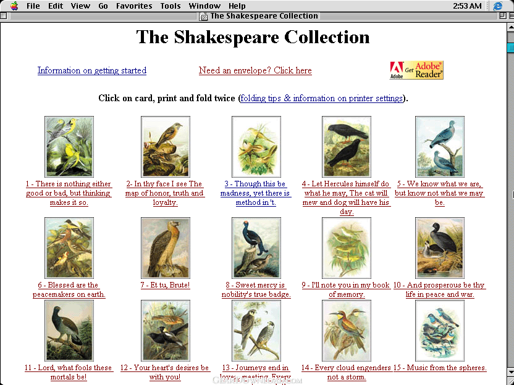The width and height of the screenshot is (514, 385).
Task: Open the View menu
Action: (x=81, y=6)
